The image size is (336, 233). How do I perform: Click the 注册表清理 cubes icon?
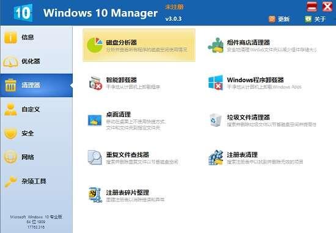click(216, 157)
